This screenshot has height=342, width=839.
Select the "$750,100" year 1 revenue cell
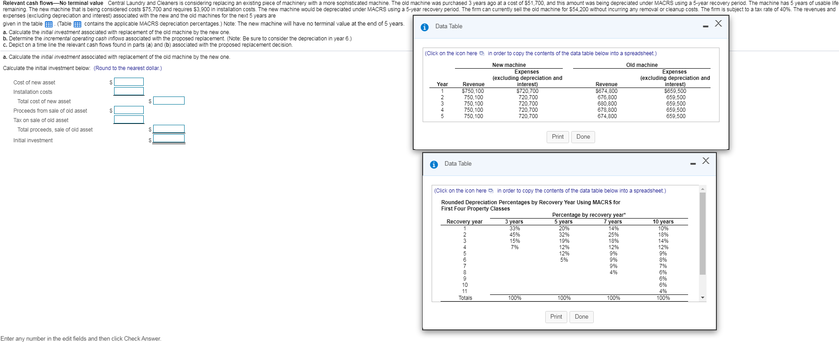pos(473,91)
